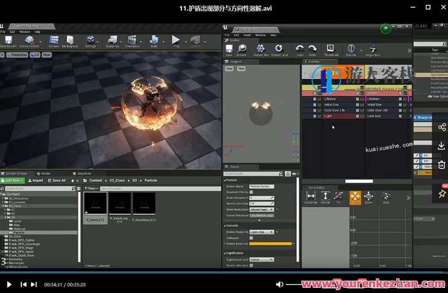Screen dimensions: 448x293
Task: Click the play button of the video player
Action: (x=9, y=285)
